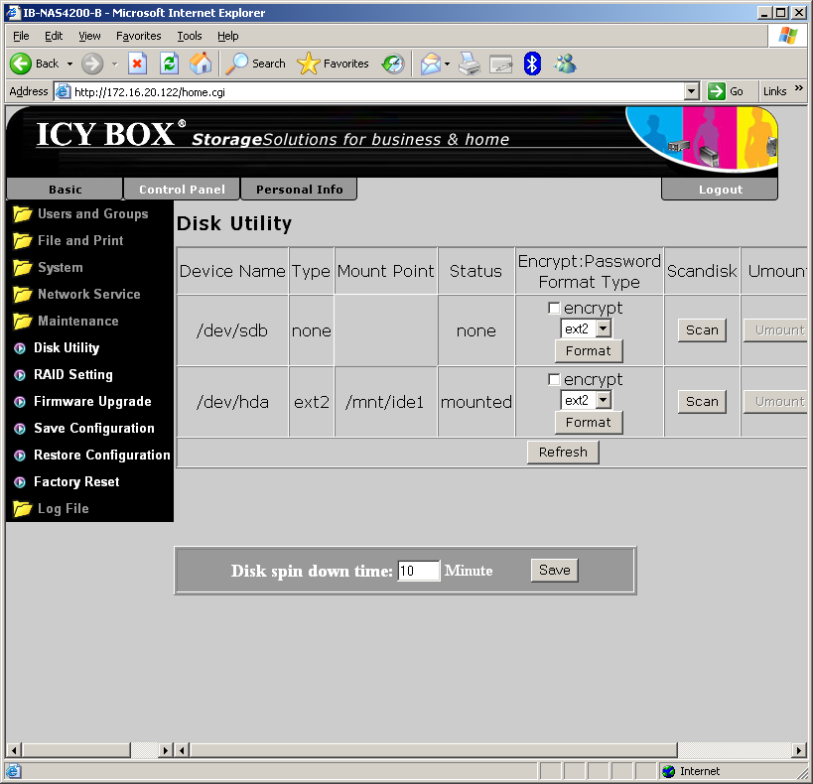Open the Help menu
This screenshot has height=784, width=813.
[227, 36]
